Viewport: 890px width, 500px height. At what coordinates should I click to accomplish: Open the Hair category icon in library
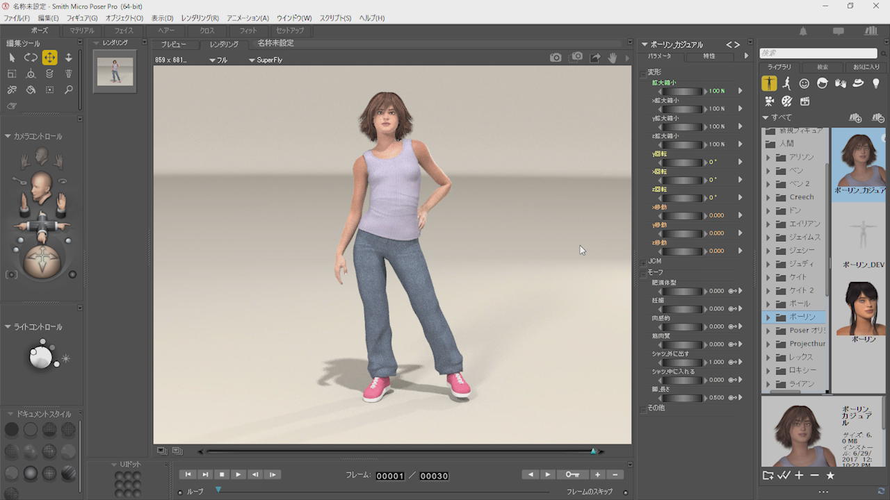tap(822, 83)
